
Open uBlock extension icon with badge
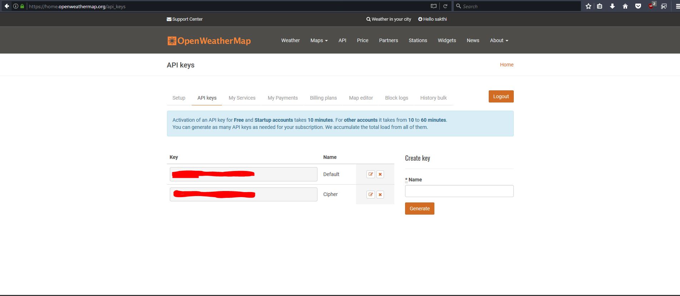tap(652, 5)
